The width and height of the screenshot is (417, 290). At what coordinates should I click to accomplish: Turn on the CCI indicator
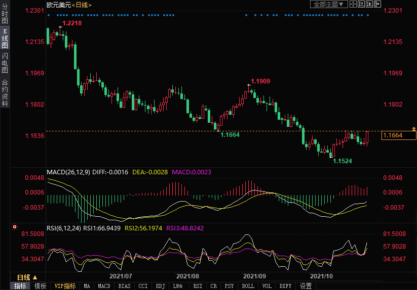(x=143, y=286)
